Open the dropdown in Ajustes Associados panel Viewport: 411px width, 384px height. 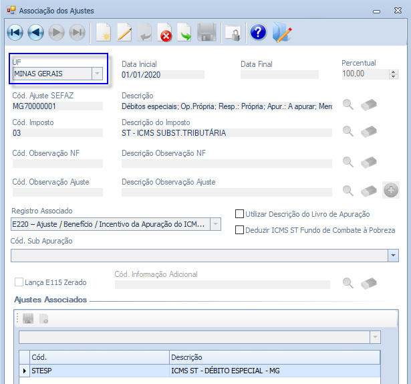tap(375, 337)
